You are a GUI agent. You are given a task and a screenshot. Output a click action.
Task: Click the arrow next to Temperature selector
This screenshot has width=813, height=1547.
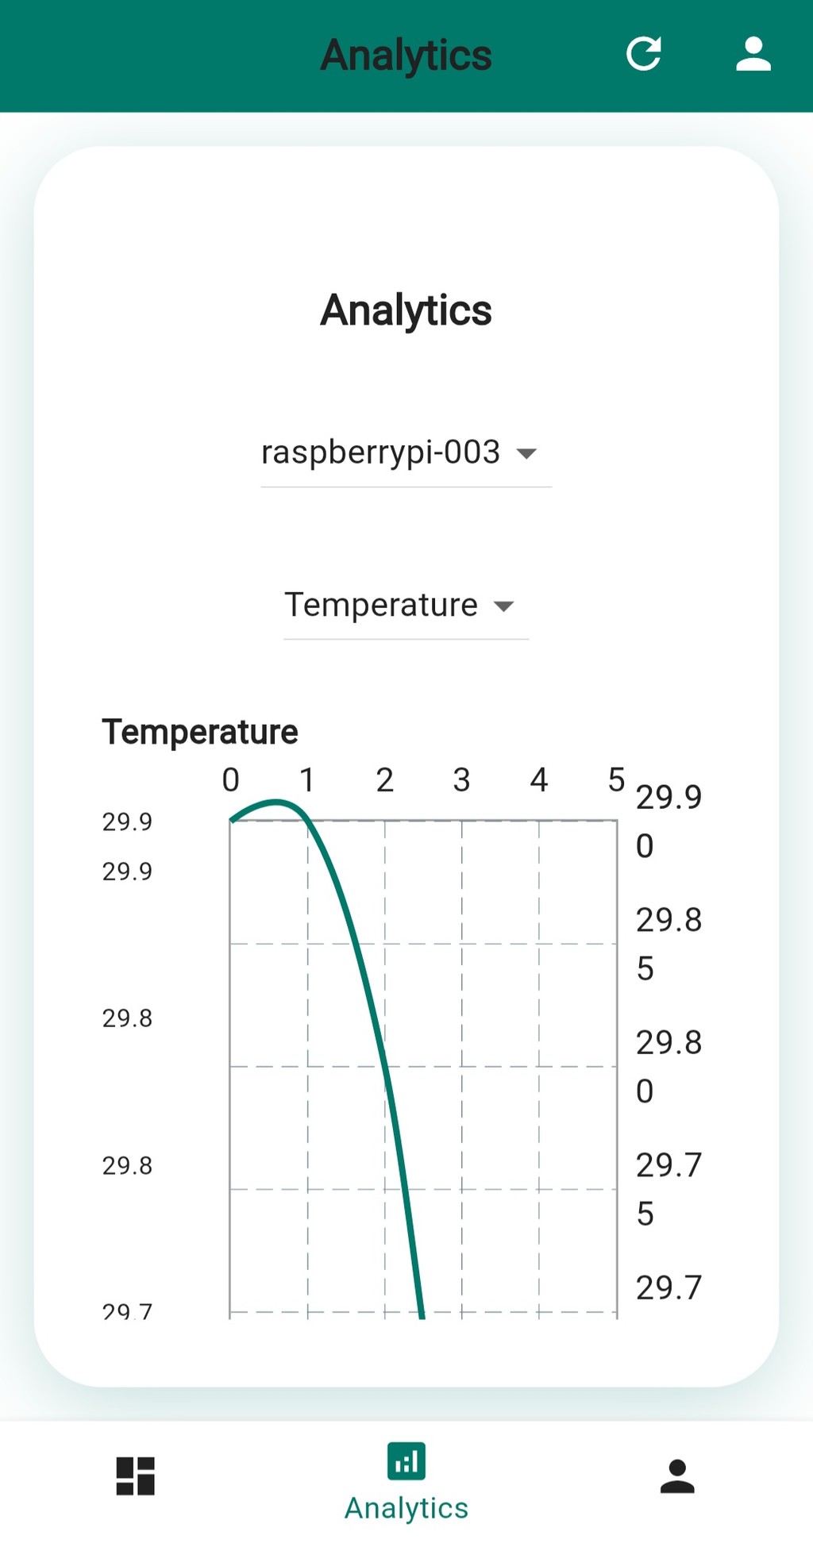point(503,607)
